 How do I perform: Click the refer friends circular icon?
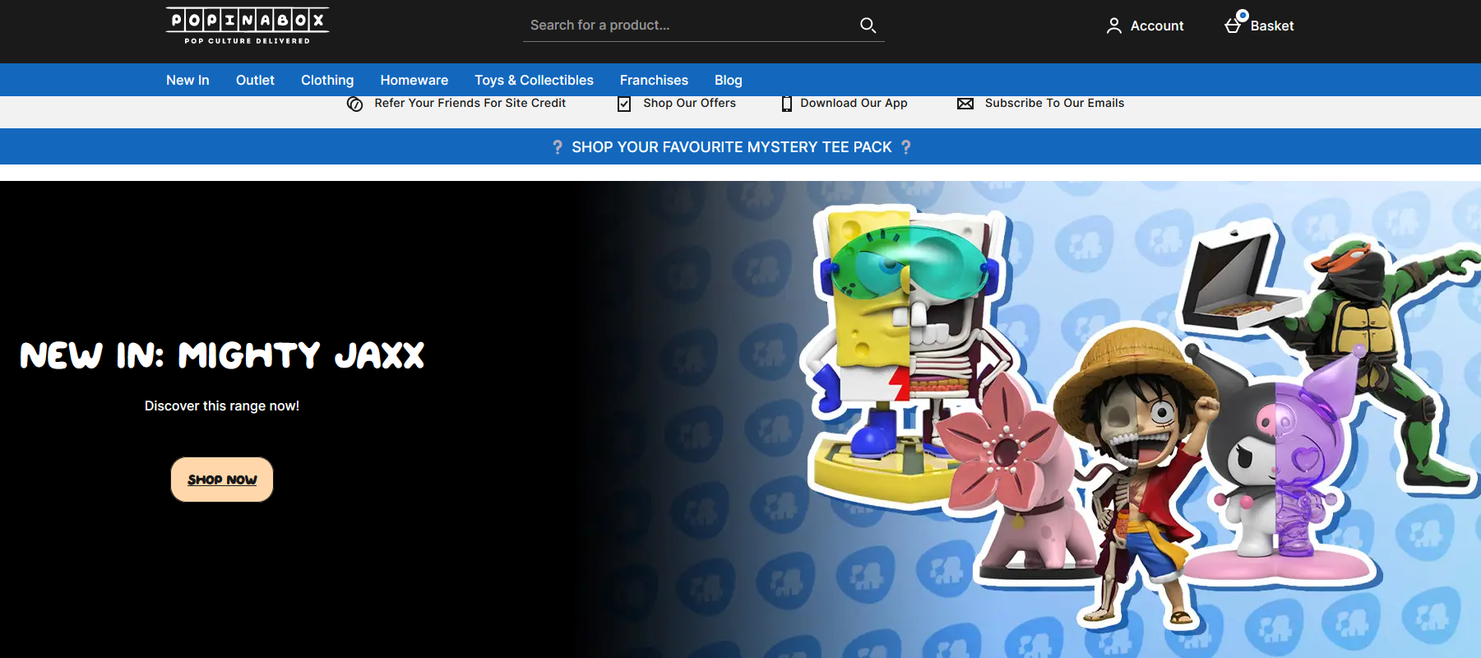click(x=354, y=104)
